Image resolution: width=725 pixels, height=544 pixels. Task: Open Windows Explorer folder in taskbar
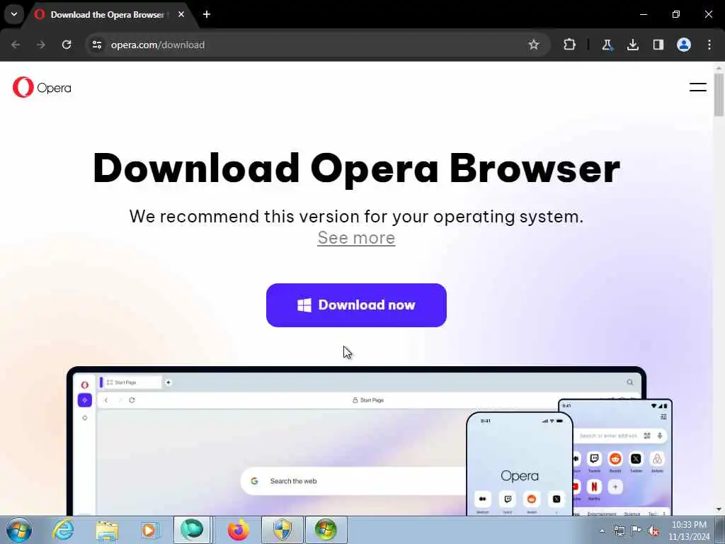pyautogui.click(x=107, y=530)
